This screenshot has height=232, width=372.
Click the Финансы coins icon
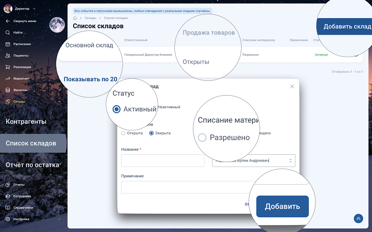point(8,90)
